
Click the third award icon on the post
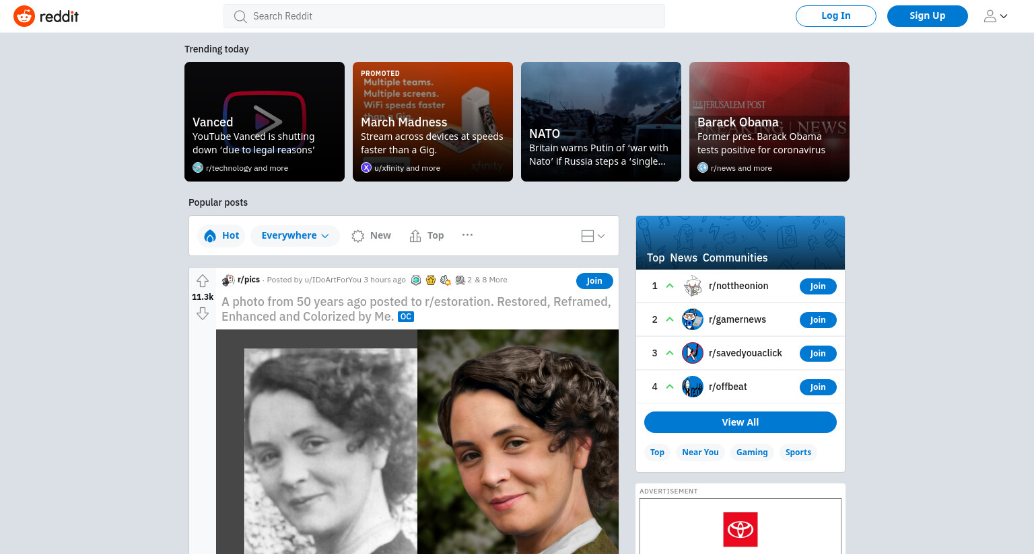click(446, 280)
